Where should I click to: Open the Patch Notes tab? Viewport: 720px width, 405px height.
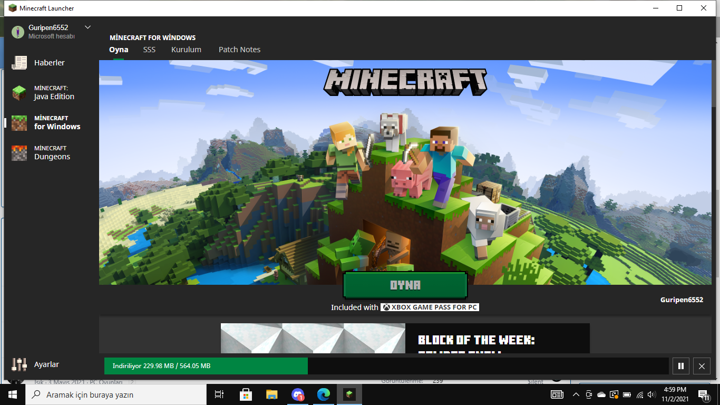(239, 50)
